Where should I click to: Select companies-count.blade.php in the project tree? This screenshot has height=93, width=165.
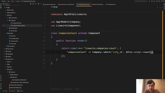tap(20, 82)
